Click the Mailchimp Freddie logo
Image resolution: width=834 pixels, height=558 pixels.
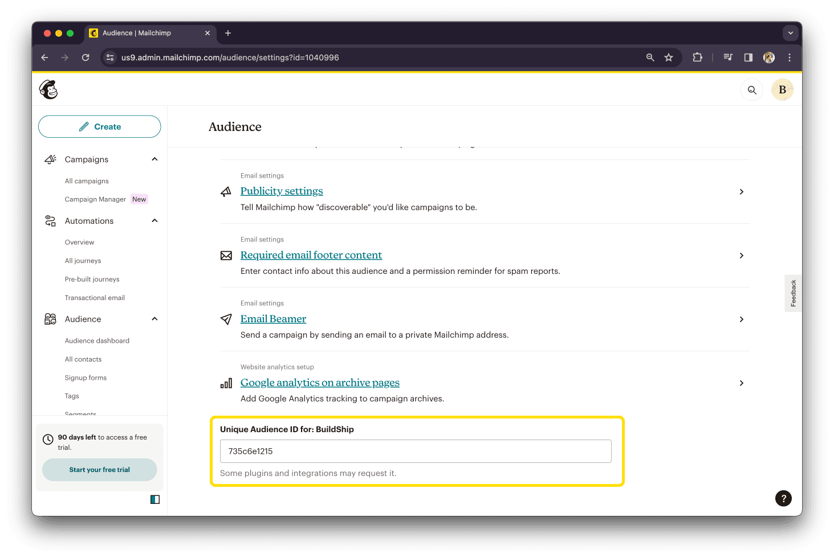(x=48, y=89)
